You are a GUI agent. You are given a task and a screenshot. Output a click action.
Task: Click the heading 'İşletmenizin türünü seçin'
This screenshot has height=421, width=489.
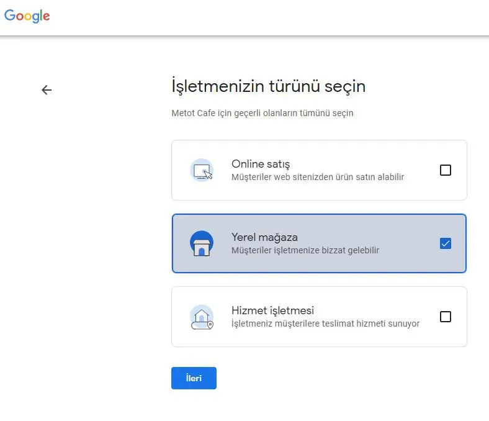click(x=269, y=86)
